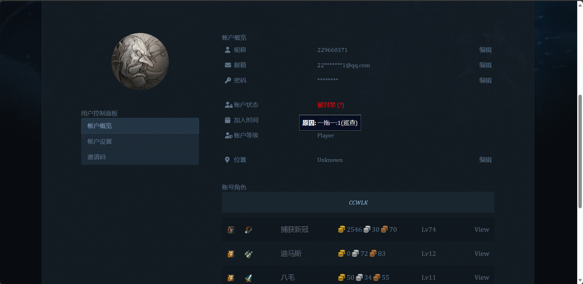
Task: Click the locked-user icon beside 账户状态
Action: [x=228, y=105]
